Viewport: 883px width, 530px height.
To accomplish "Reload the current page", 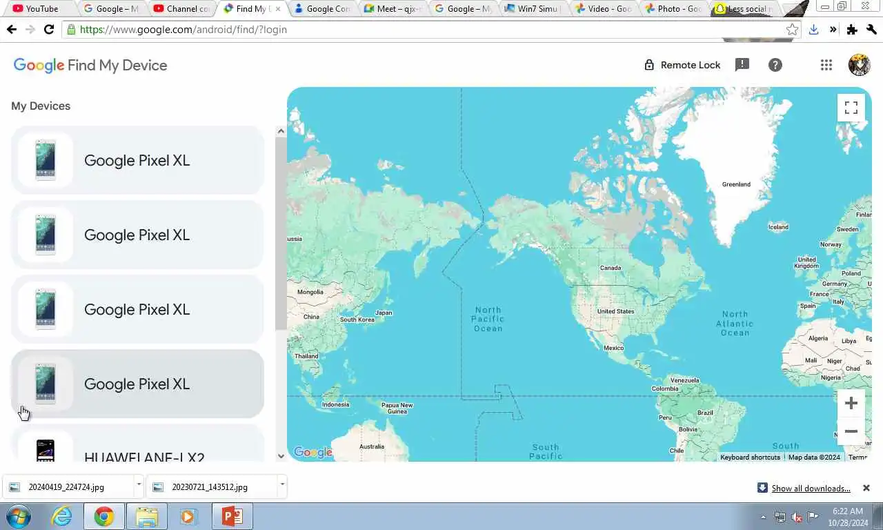I will [49, 30].
